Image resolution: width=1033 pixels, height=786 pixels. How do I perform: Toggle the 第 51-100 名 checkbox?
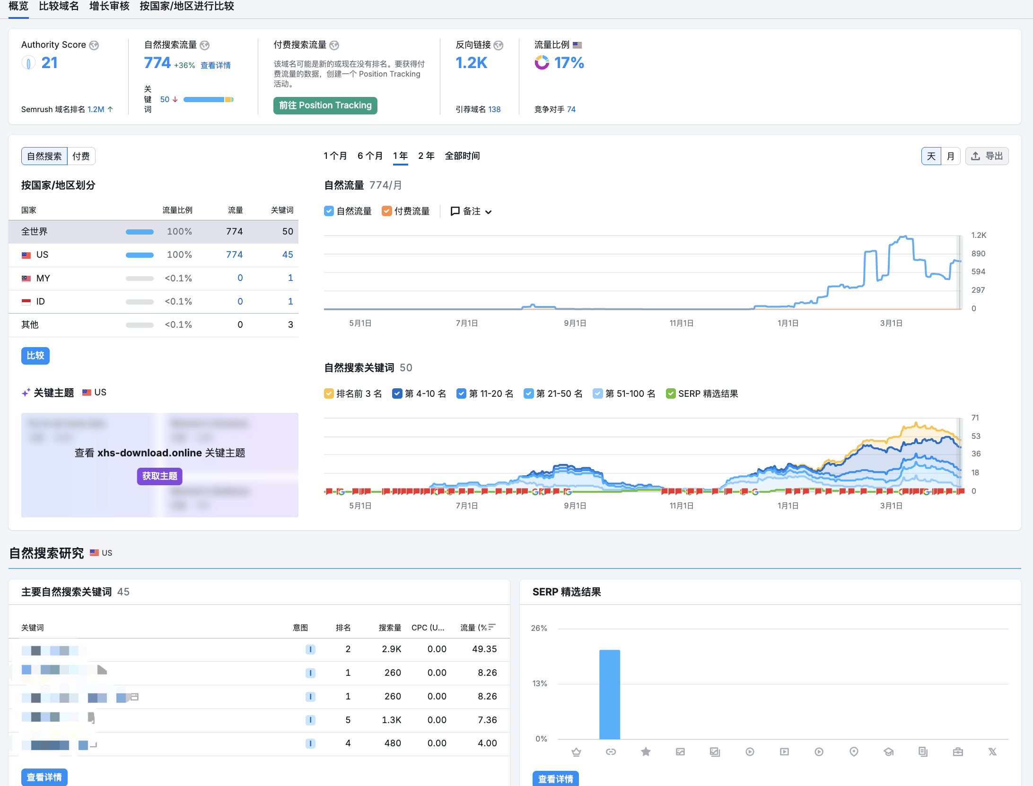pos(598,393)
